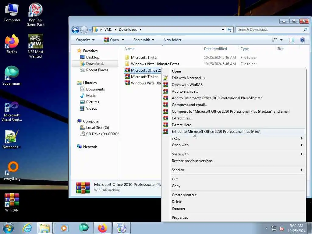
Task: Launch PopCap Game Pack shortcut
Action: 35,14
